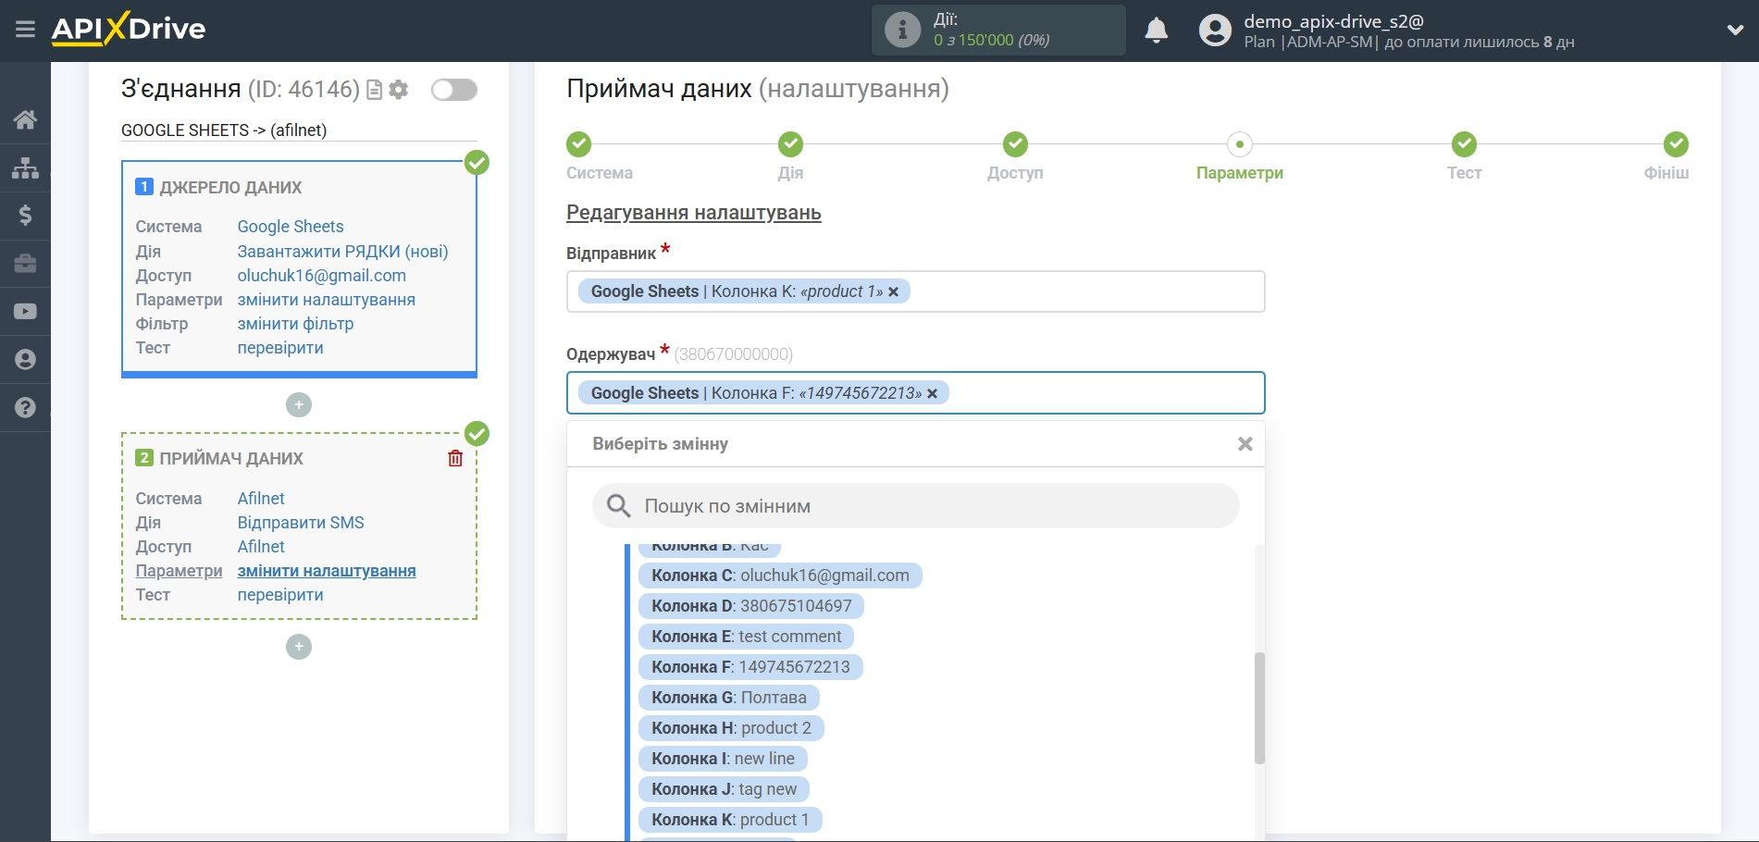Open the billing dollar icon
Viewport: 1759px width, 842px height.
coord(25,216)
